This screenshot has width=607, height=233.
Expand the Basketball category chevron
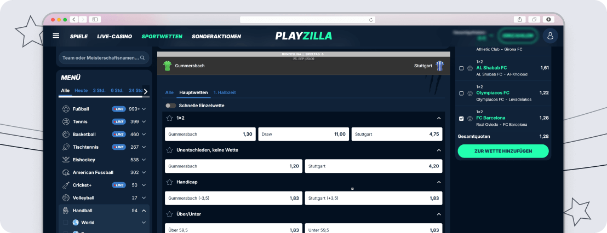coord(144,135)
